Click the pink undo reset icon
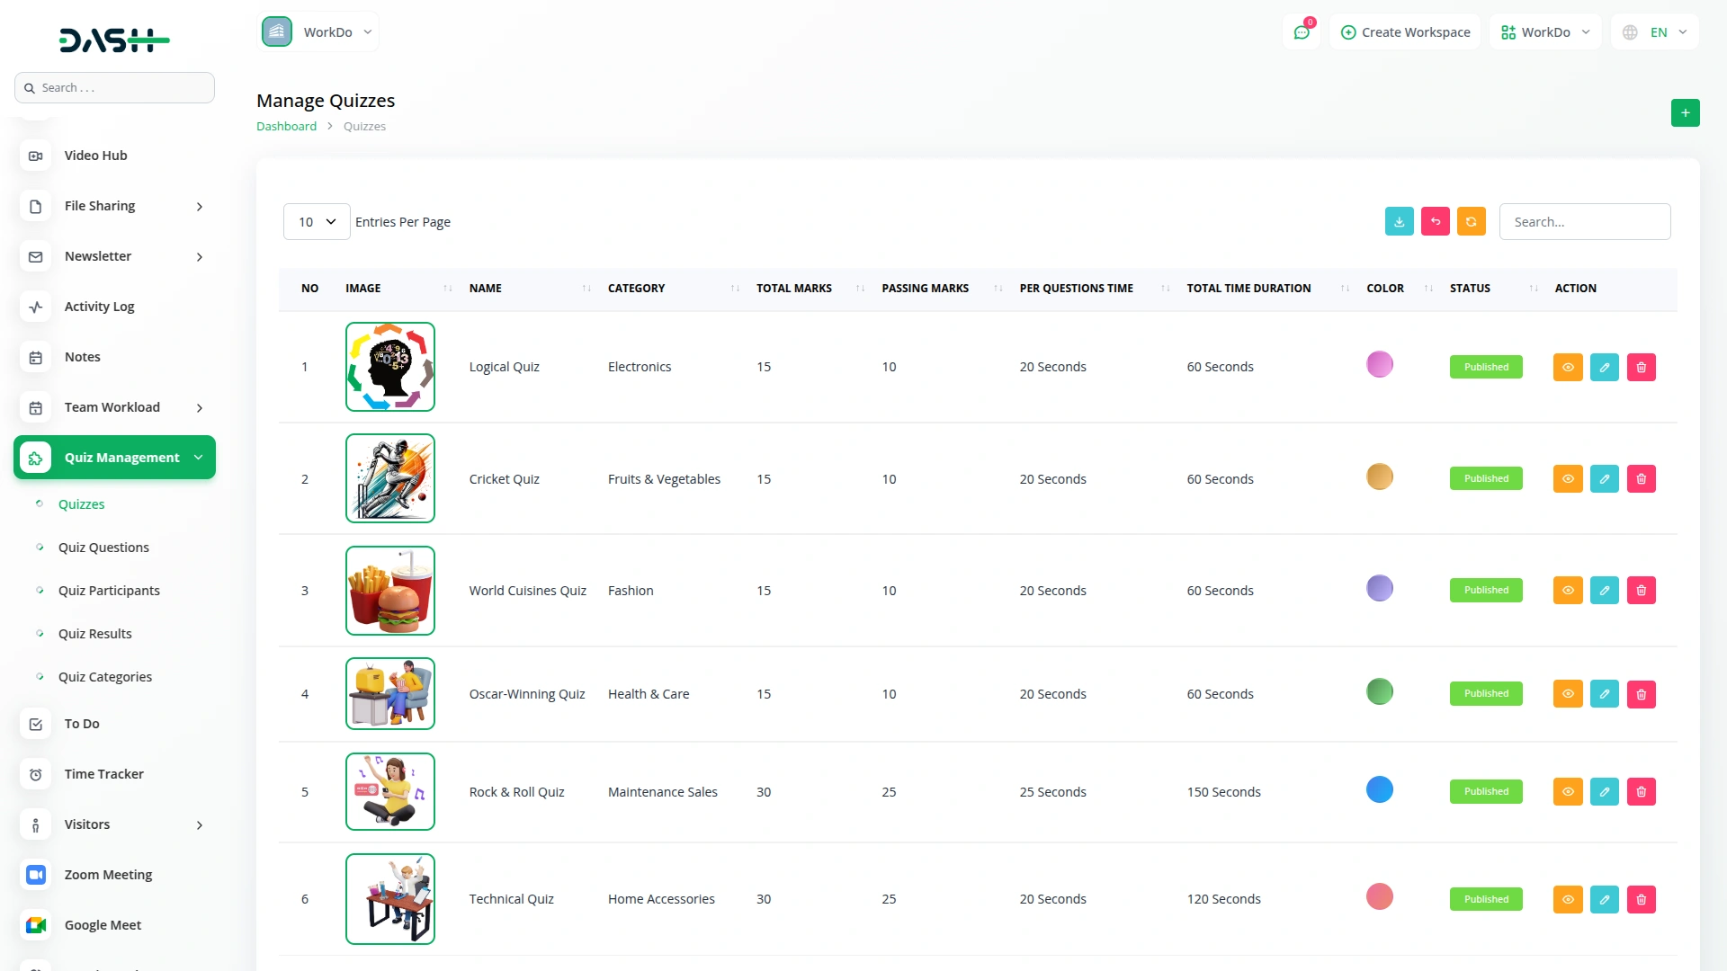Image resolution: width=1727 pixels, height=971 pixels. pos(1435,222)
